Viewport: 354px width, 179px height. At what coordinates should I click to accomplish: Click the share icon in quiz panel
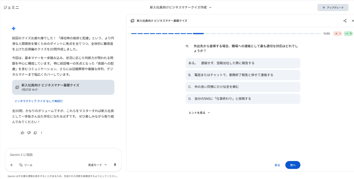pos(345,21)
